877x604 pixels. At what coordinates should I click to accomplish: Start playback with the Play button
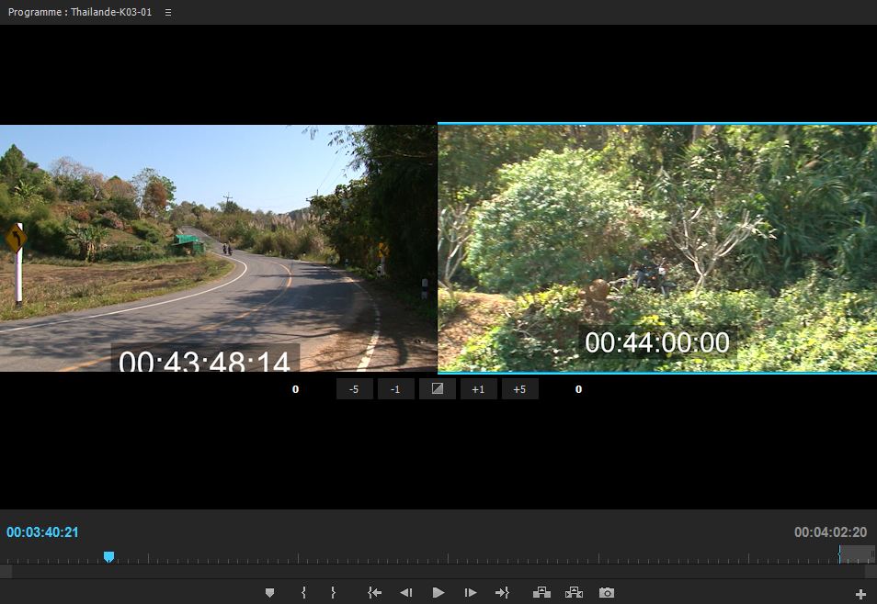(438, 593)
